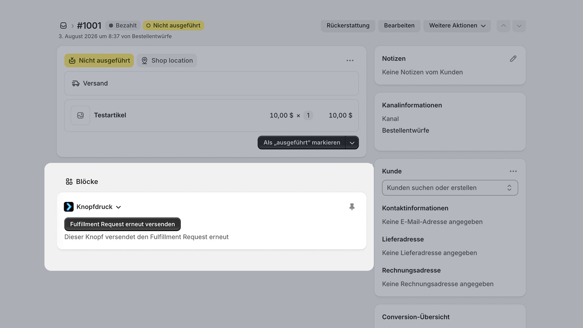
Task: Click the Bestellentwürfe channel text
Action: coord(406,130)
